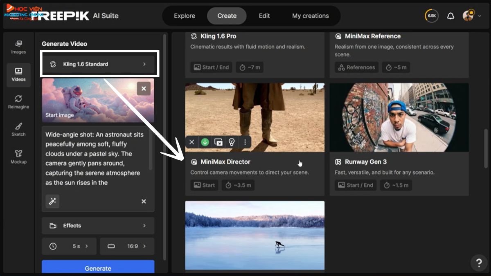
Task: Expand the Effects options
Action: coord(98,226)
